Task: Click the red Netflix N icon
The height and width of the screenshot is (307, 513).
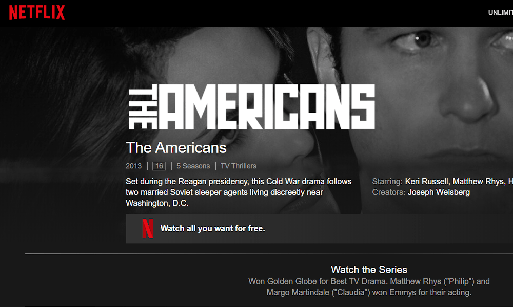Action: 148,228
